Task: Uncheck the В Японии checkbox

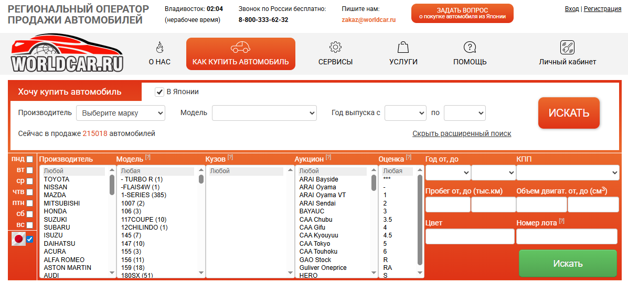Action: pyautogui.click(x=159, y=92)
